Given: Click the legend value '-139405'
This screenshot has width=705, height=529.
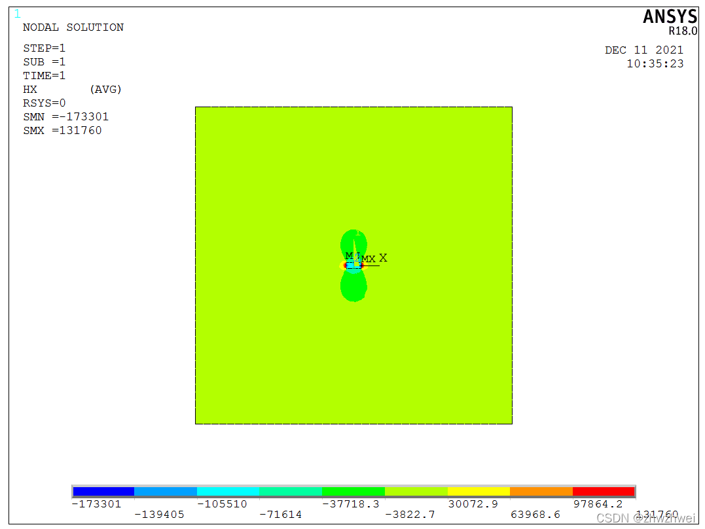Looking at the screenshot, I should click(x=160, y=515).
